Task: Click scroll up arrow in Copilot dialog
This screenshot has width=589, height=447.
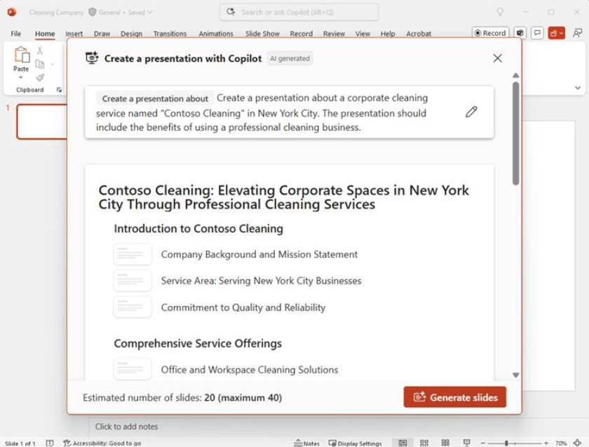Action: [516, 76]
